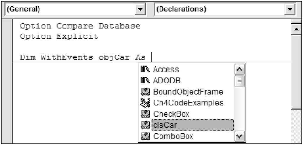Click the library icon beside ADODB
This screenshot has width=303, height=145.
(x=145, y=81)
